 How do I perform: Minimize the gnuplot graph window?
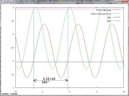(x=116, y=2)
